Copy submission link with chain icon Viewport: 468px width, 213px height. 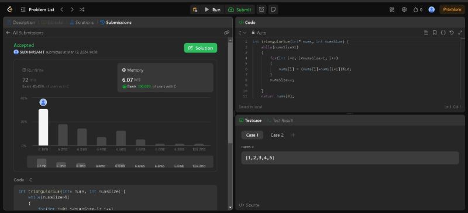pyautogui.click(x=226, y=33)
